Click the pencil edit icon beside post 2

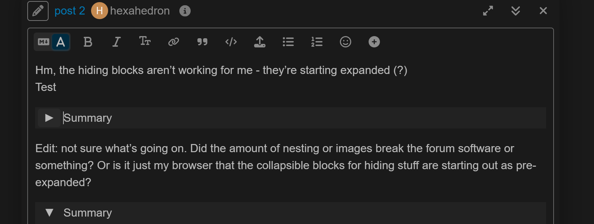(38, 11)
